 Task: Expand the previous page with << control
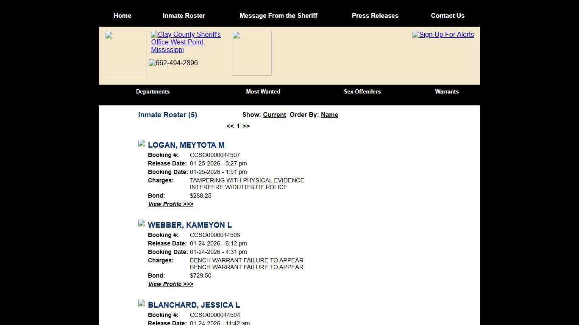(230, 126)
